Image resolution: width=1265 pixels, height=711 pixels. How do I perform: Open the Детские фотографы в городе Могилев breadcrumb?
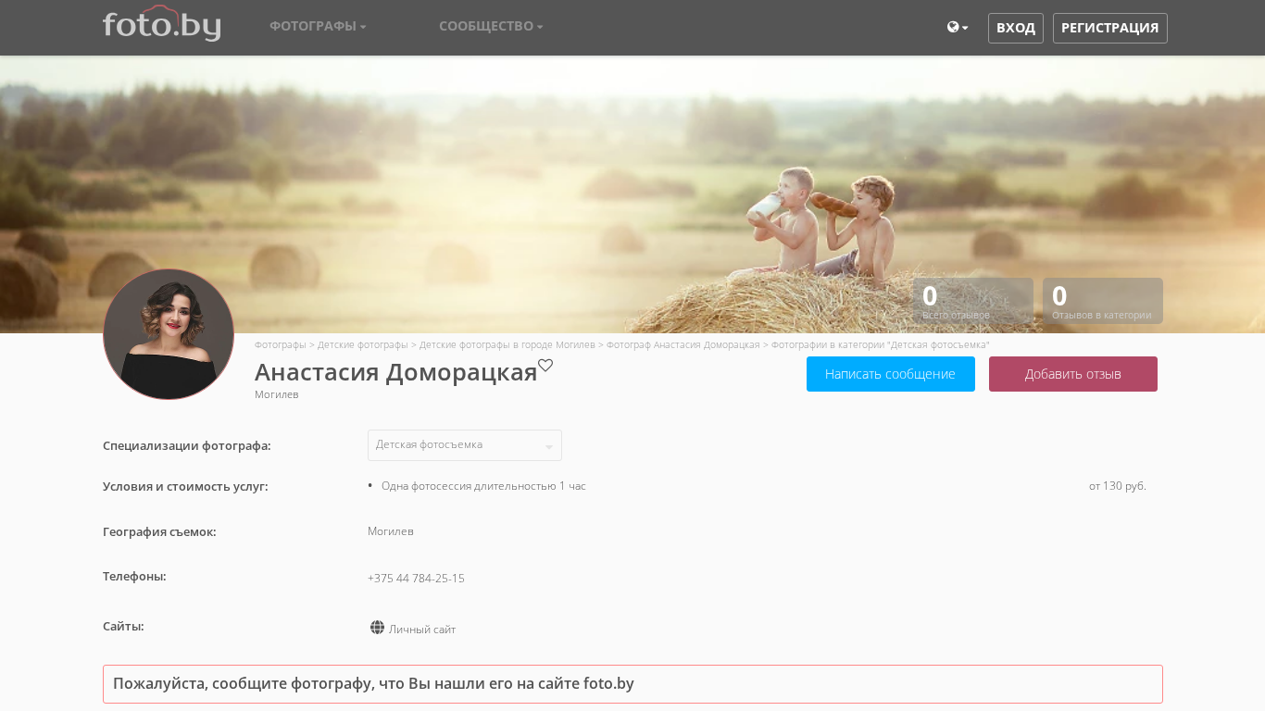507,344
